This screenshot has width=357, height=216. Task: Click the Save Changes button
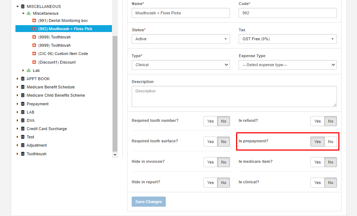point(149,202)
